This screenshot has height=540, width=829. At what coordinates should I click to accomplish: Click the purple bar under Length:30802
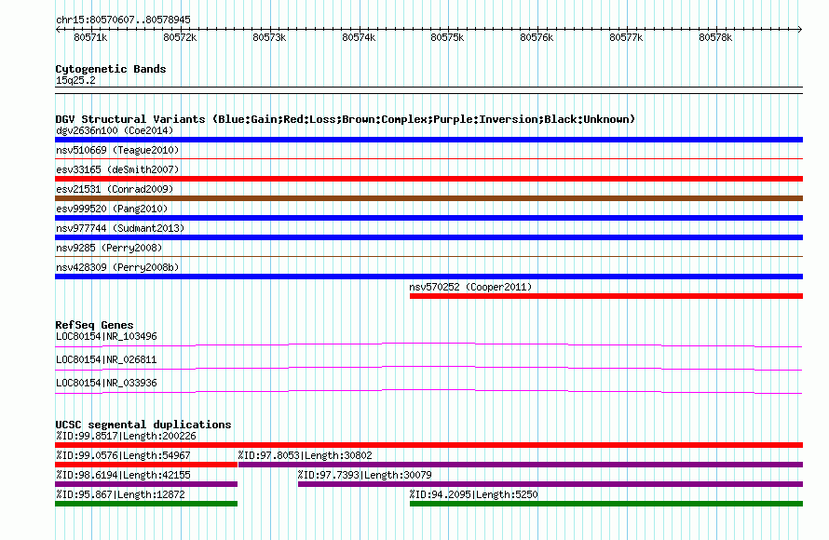pos(521,465)
